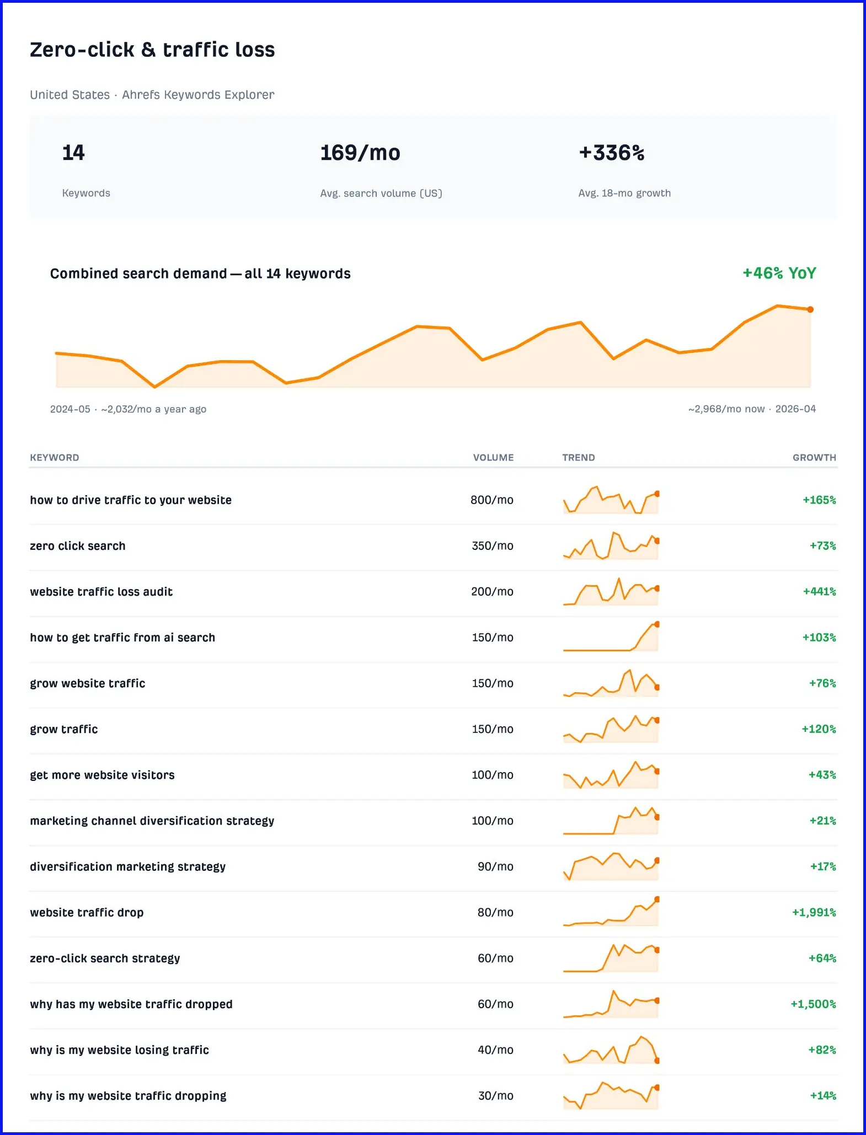Click the '+64%' growth value

pos(822,958)
